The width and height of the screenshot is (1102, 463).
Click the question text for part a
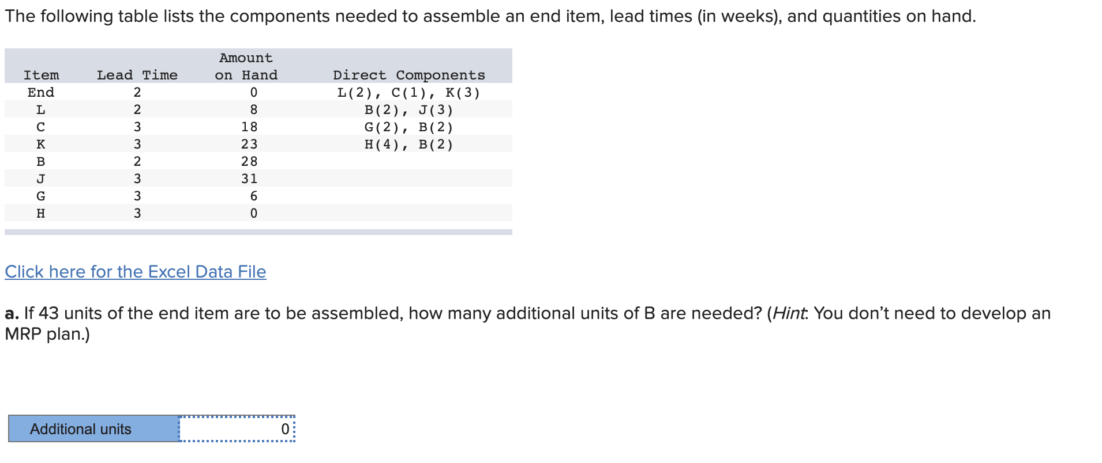(519, 314)
